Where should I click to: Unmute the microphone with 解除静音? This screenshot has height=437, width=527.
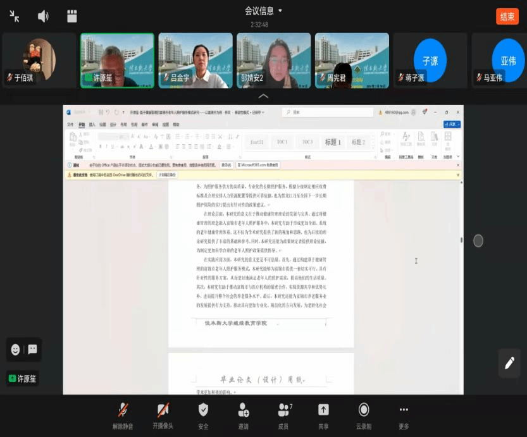click(123, 415)
